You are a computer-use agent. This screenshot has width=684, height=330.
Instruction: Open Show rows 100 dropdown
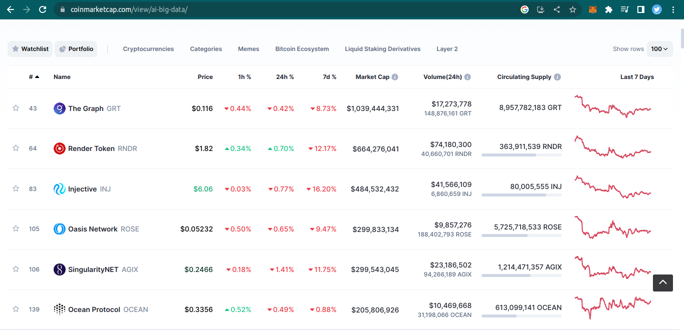(x=659, y=49)
